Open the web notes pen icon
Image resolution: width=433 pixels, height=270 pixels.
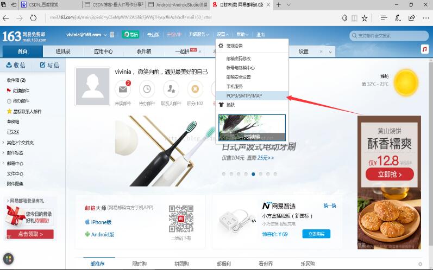pyautogui.click(x=398, y=18)
